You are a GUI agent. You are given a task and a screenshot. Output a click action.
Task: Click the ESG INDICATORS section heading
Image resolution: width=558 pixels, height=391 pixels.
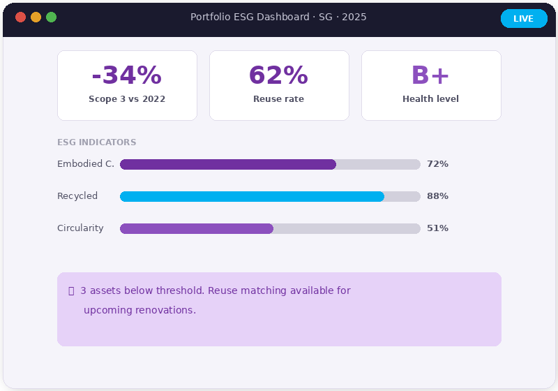pyautogui.click(x=96, y=142)
